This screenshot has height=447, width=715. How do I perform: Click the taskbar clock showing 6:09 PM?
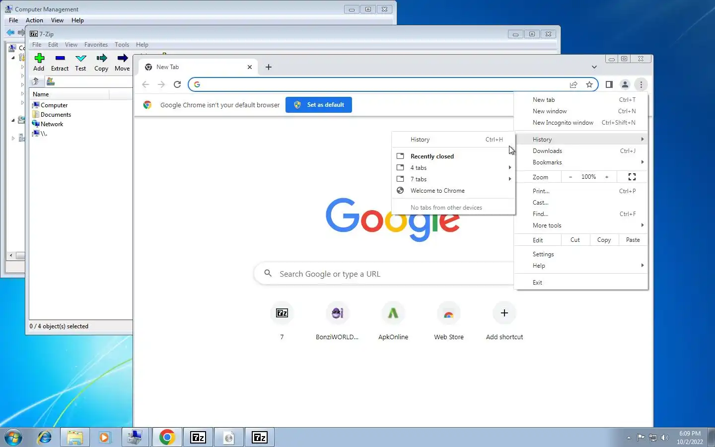690,438
